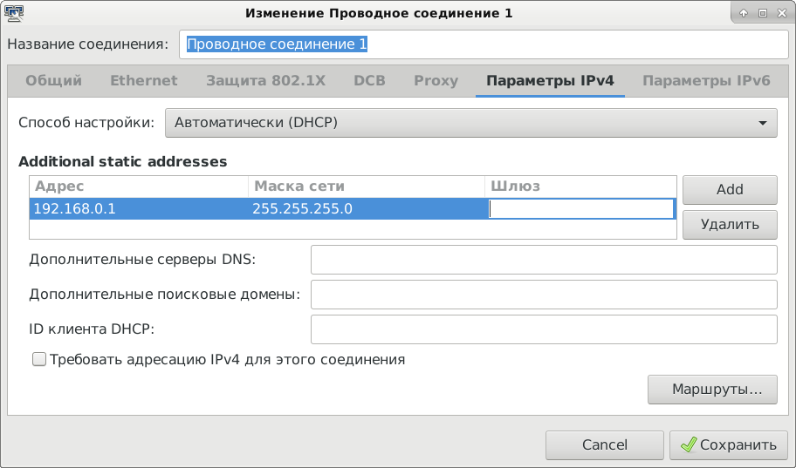Focus the additional DNS servers field

click(x=543, y=260)
